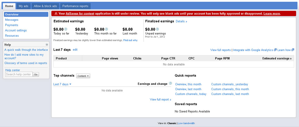Click Learn more link in red banner
The width and height of the screenshot is (299, 127).
(x=272, y=14)
